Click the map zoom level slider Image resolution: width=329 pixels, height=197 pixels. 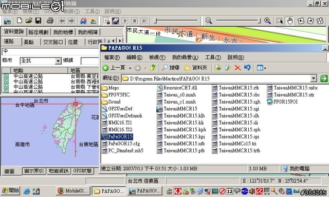239,21
